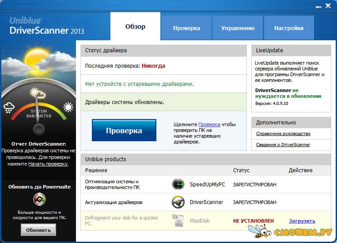Open the Проверка tab
Screen dimensions: 337x243
[x=186, y=28]
